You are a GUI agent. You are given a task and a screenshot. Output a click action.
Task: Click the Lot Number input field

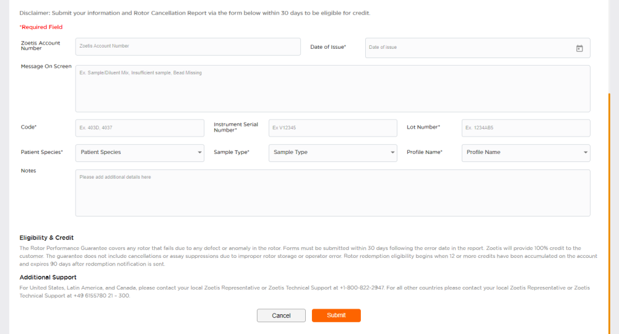526,128
